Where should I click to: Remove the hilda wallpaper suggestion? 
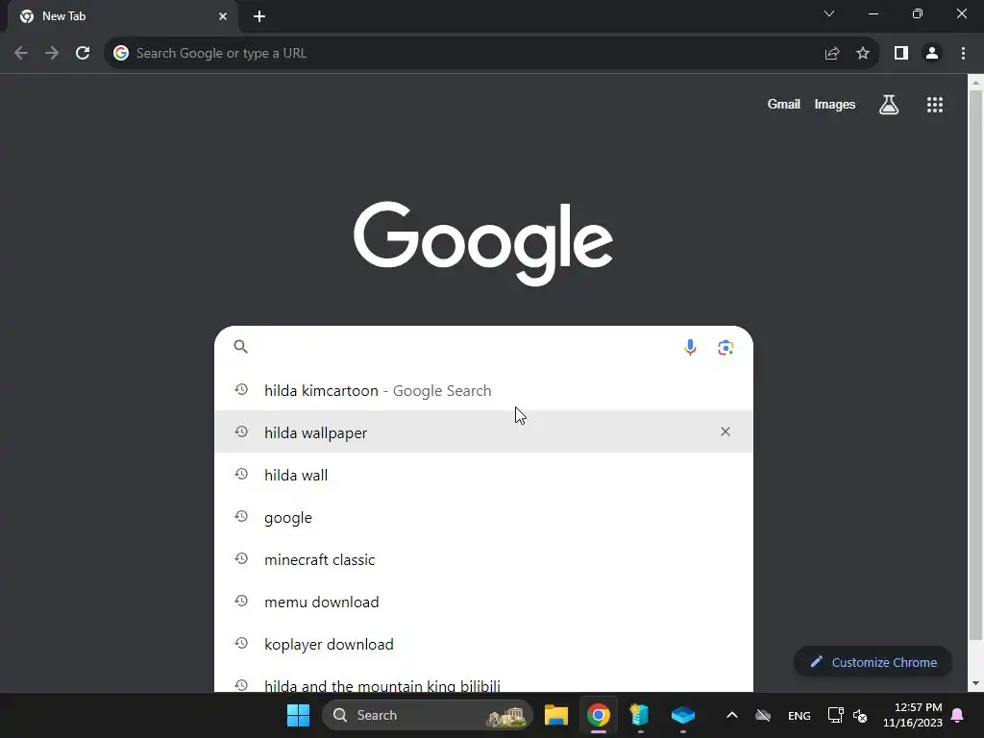pyautogui.click(x=726, y=431)
